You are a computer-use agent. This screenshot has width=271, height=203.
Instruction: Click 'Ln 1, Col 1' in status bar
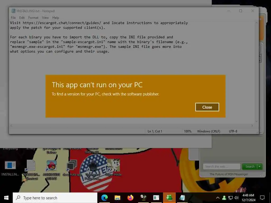[x=155, y=131]
